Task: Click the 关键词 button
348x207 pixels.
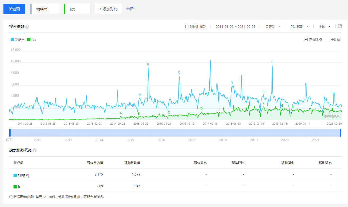Action: (x=14, y=9)
